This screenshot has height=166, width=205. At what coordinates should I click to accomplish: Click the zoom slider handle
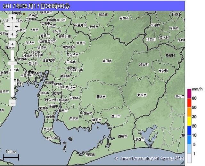click(12, 63)
